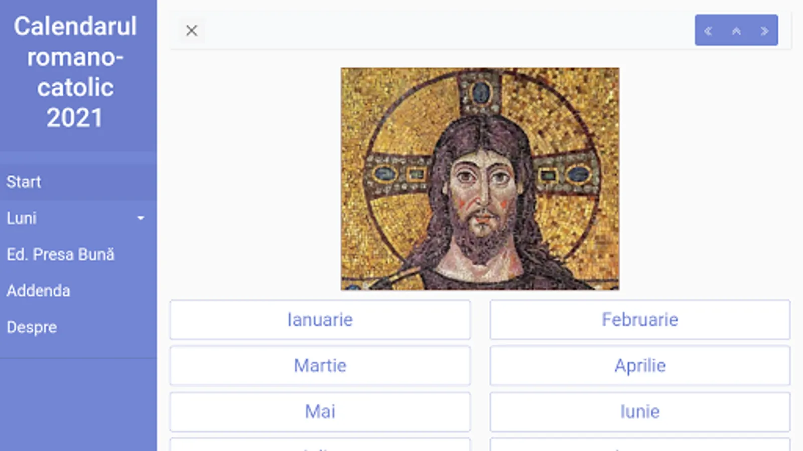
Task: Click the partially visible Iulie button
Action: (x=320, y=445)
